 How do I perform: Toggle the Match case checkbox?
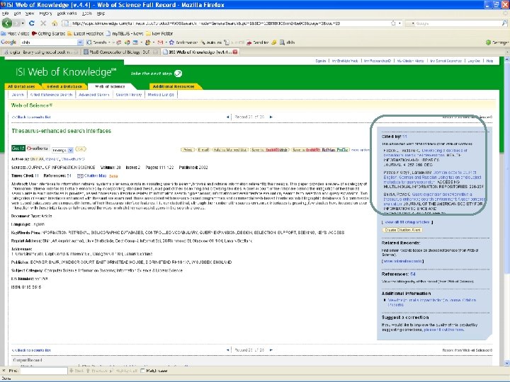point(142,371)
